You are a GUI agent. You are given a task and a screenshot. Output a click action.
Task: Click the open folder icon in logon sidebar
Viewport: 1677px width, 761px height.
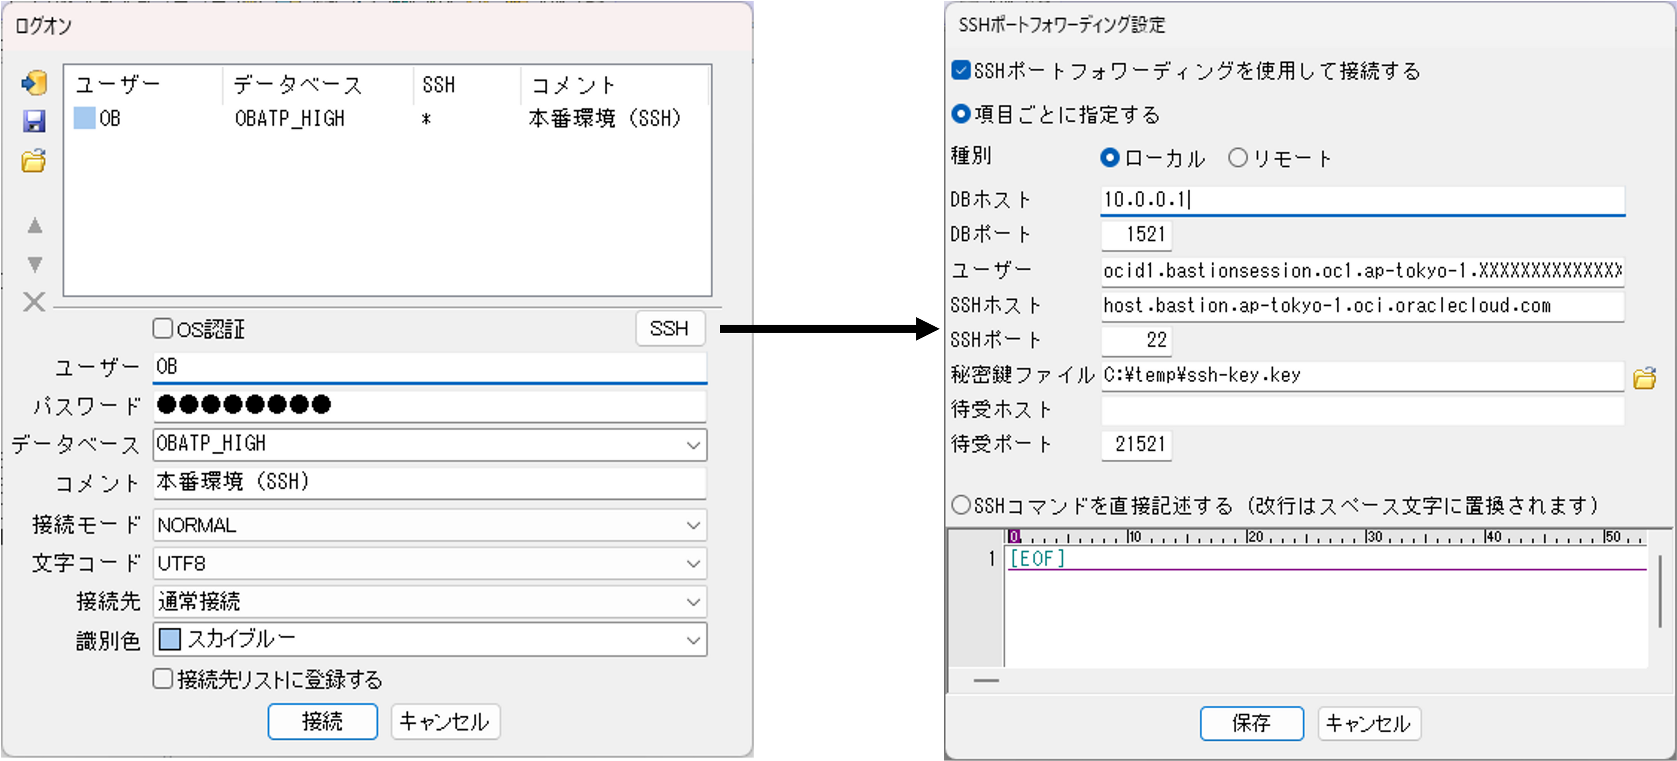[x=34, y=161]
